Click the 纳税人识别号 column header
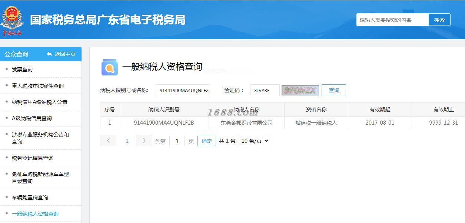465x223 pixels. tap(164, 109)
